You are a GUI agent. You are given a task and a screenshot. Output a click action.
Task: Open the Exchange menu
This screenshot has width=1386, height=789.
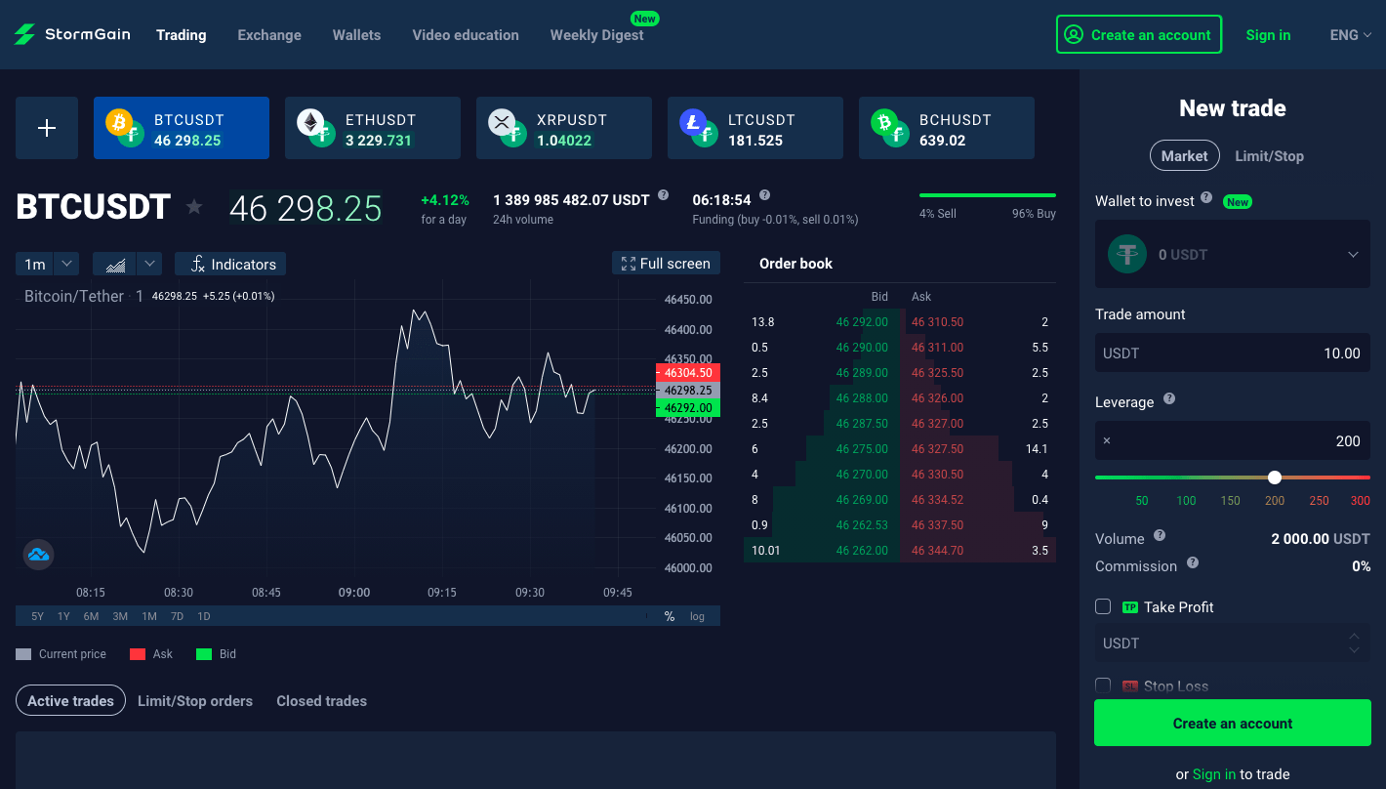(269, 35)
